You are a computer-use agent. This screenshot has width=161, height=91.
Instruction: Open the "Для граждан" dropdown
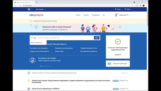pos(41,9)
